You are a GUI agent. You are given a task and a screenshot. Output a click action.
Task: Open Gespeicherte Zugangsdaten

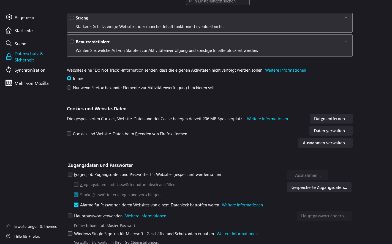[319, 187]
